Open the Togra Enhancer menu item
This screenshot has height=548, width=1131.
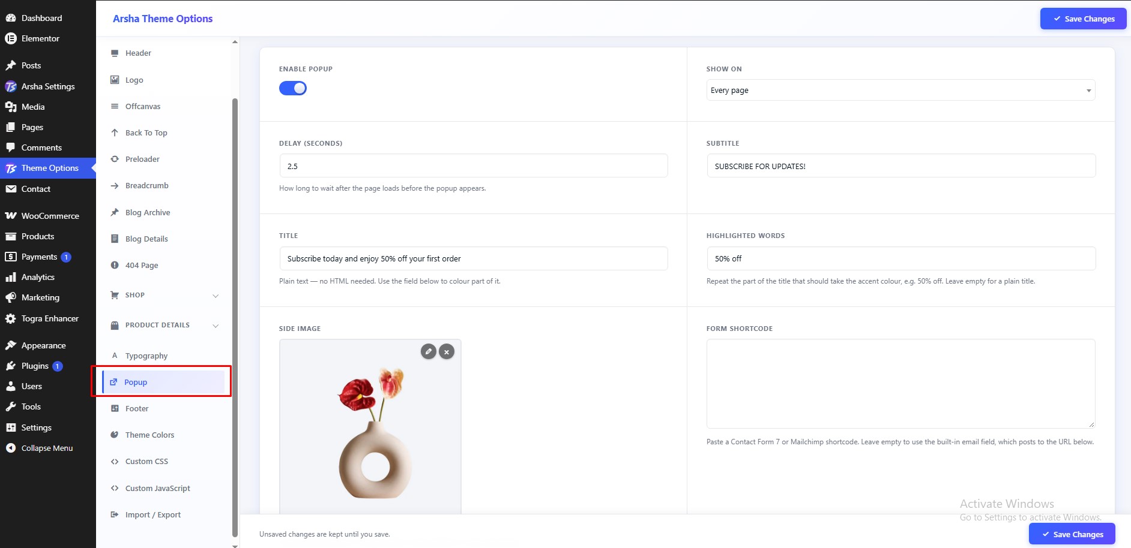click(48, 318)
